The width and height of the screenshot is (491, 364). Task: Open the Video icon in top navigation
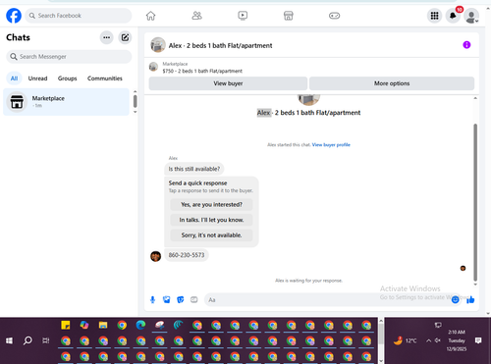tap(243, 16)
